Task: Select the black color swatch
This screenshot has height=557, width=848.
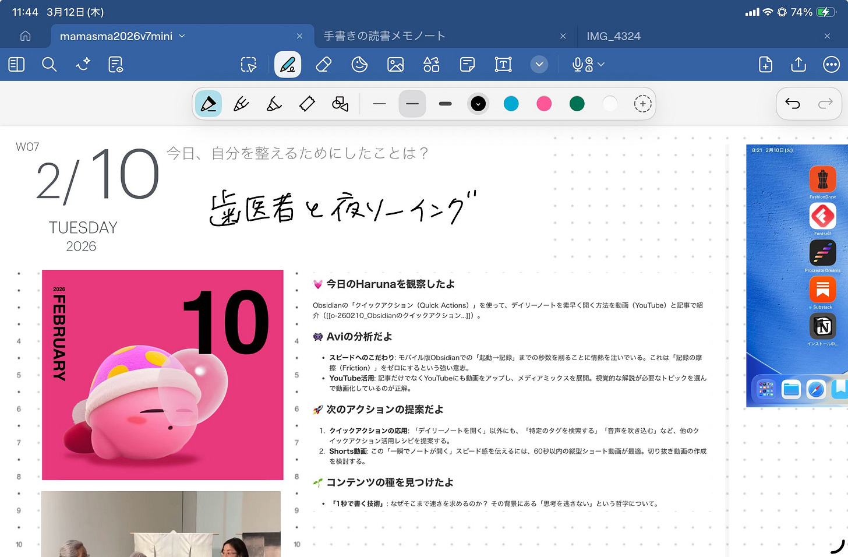Action: click(478, 104)
